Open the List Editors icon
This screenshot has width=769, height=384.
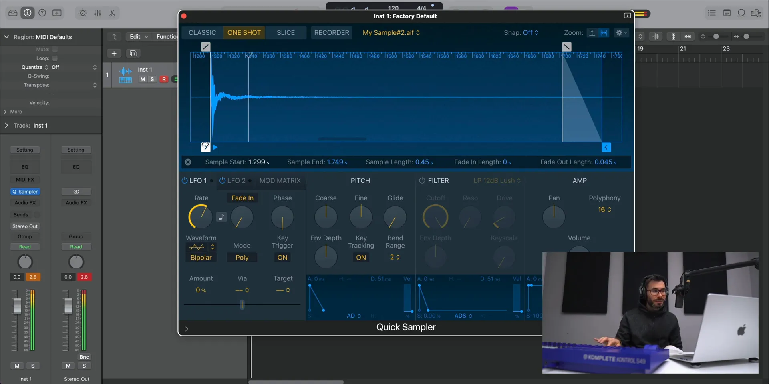tap(712, 13)
